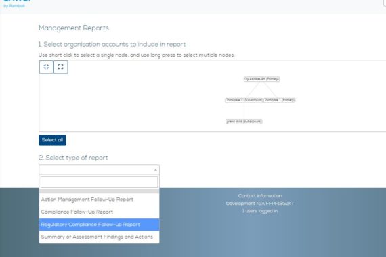386x257 pixels.
Task: Choose the blank empty option in dropdown list
Action: click(99, 191)
